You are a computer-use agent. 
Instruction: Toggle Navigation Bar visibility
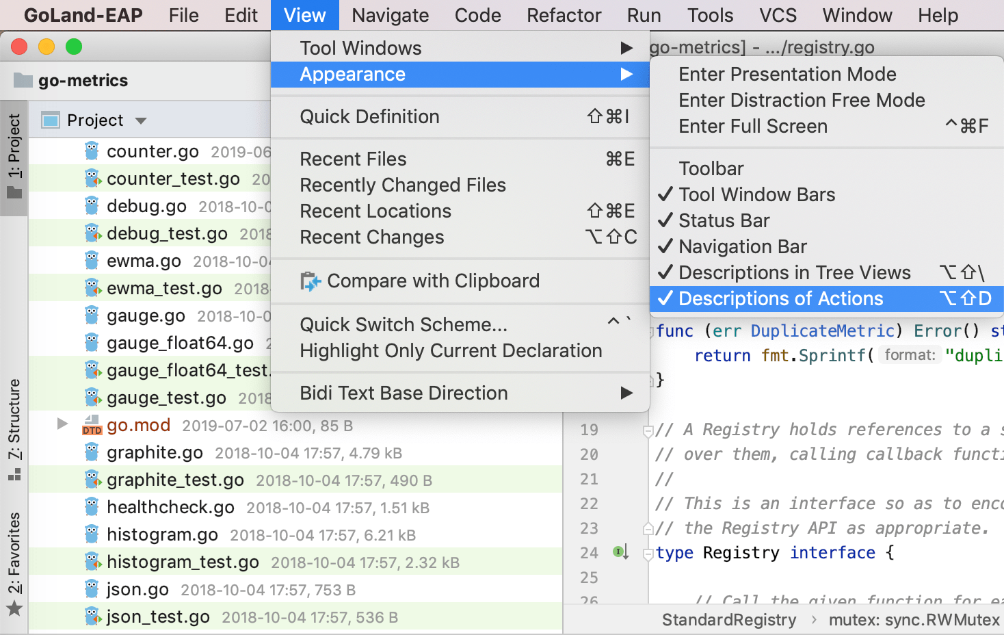pos(827,246)
